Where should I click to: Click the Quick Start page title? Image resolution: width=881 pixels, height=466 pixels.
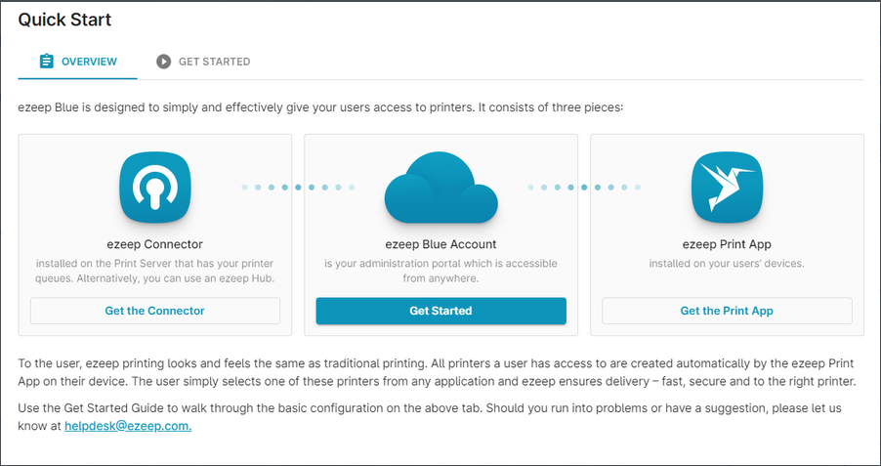[x=64, y=20]
